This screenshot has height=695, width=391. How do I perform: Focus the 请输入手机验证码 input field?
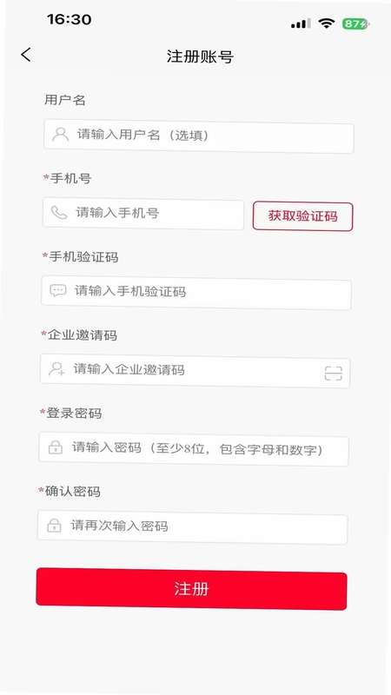pos(196,293)
